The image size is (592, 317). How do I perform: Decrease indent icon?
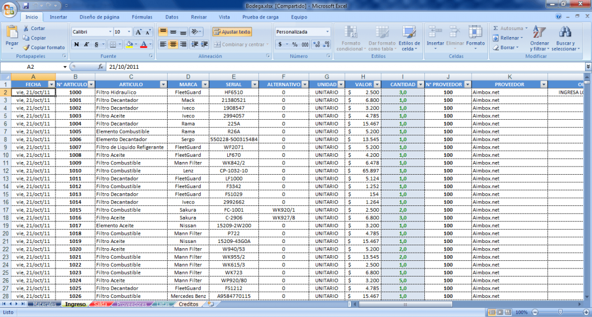[x=194, y=44]
